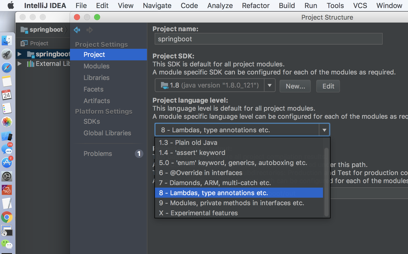Click the Project name input field
Screen dimensions: 408x254
coord(268,39)
